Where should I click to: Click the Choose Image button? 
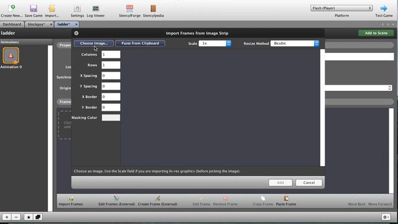tap(94, 43)
